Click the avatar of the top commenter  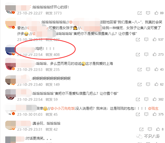[11, 8]
